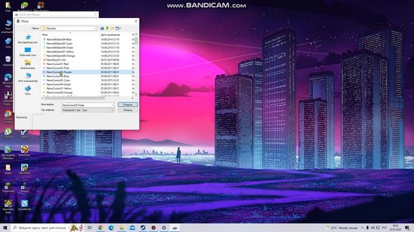This screenshot has width=414, height=232.
Task: Click the back navigation arrow icon
Action: (x=102, y=28)
